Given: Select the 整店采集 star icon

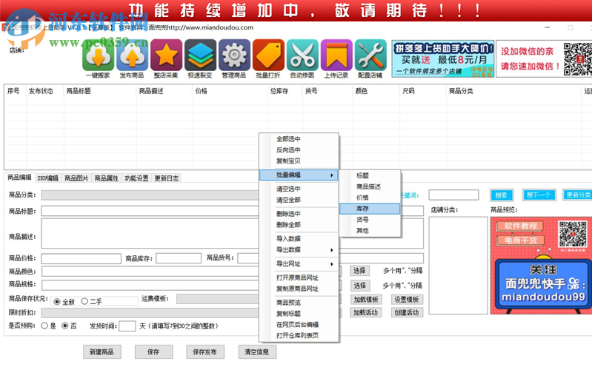Looking at the screenshot, I should [x=166, y=55].
